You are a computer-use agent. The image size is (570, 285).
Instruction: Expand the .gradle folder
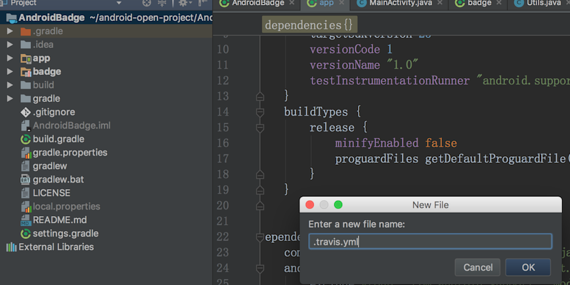(x=10, y=32)
